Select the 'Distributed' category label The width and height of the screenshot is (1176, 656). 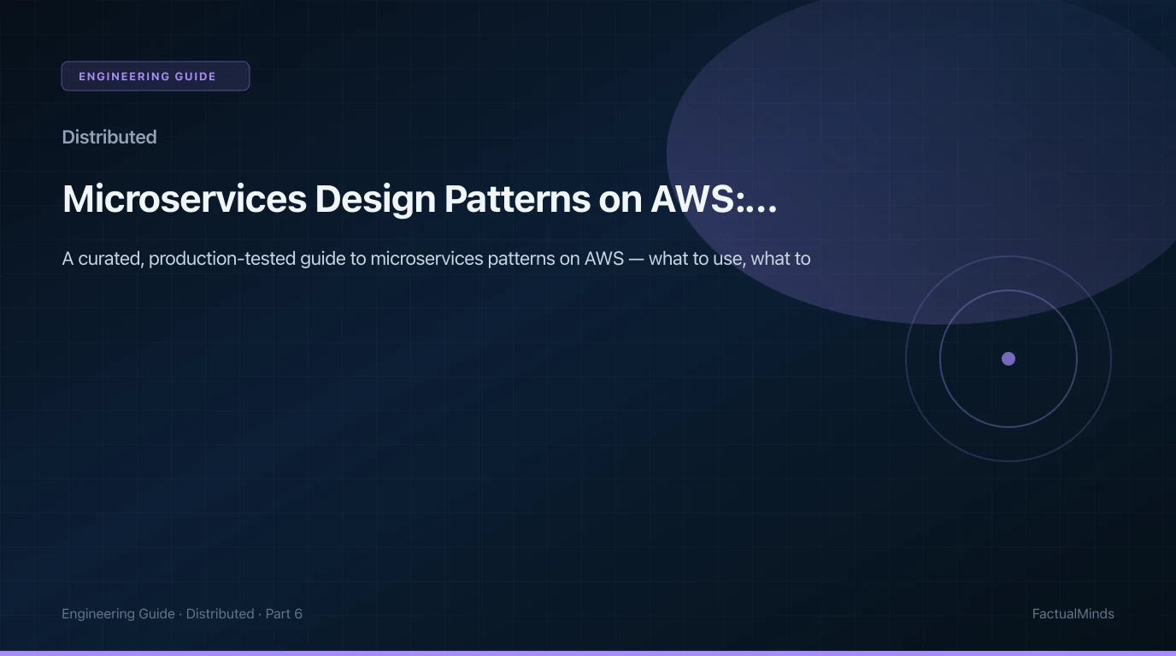click(109, 137)
